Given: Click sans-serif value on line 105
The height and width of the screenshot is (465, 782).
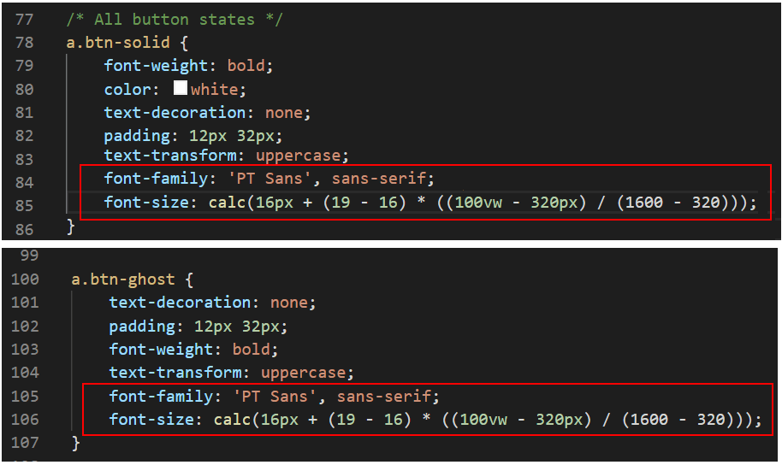Looking at the screenshot, I should [384, 397].
